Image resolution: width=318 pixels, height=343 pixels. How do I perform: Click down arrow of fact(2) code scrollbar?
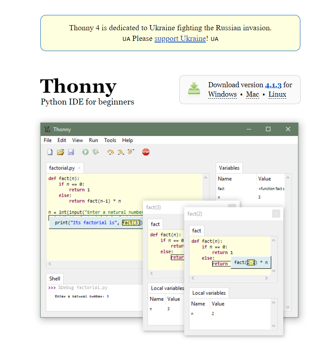coord(274,271)
